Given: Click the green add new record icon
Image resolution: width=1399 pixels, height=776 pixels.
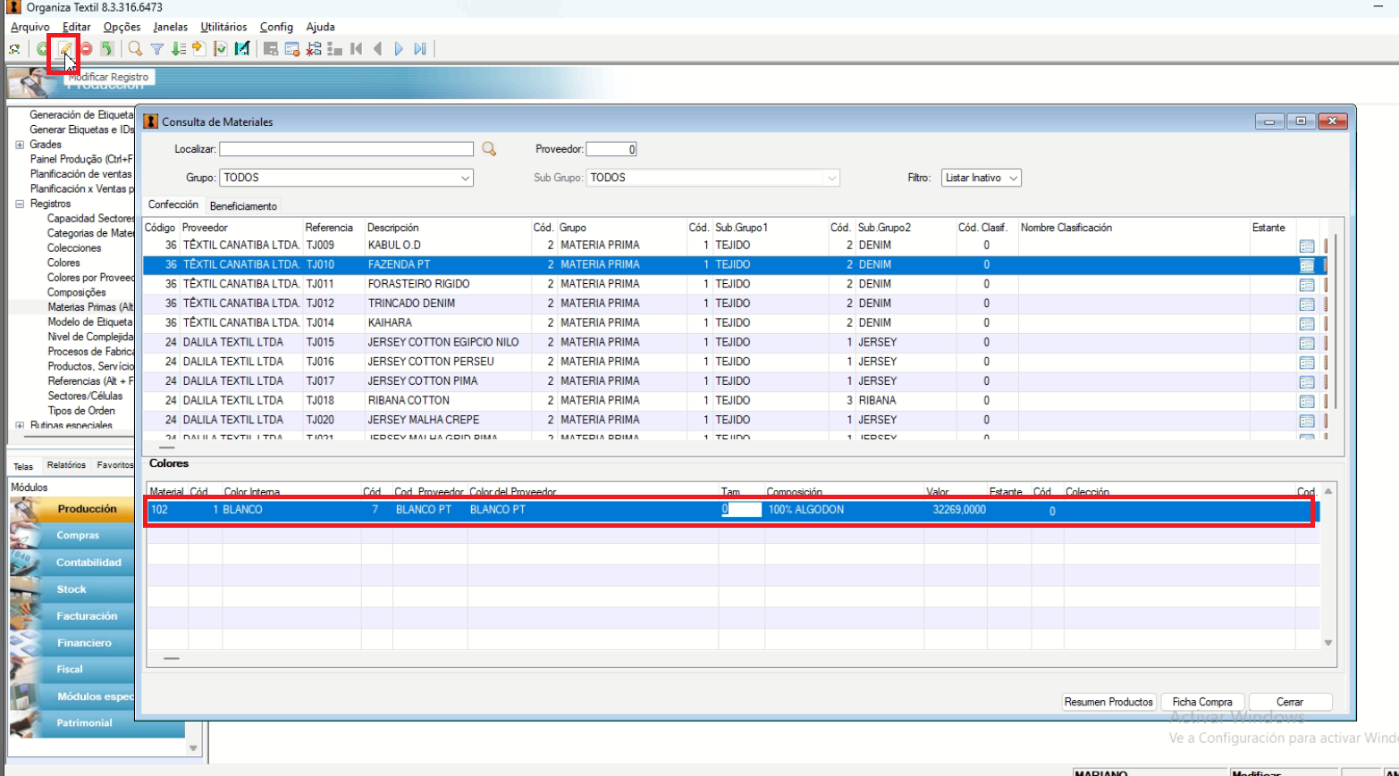Looking at the screenshot, I should coord(42,49).
